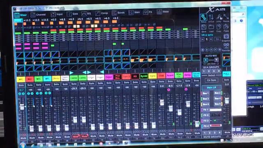Click the cyan FULL button on main strip

[226, 74]
